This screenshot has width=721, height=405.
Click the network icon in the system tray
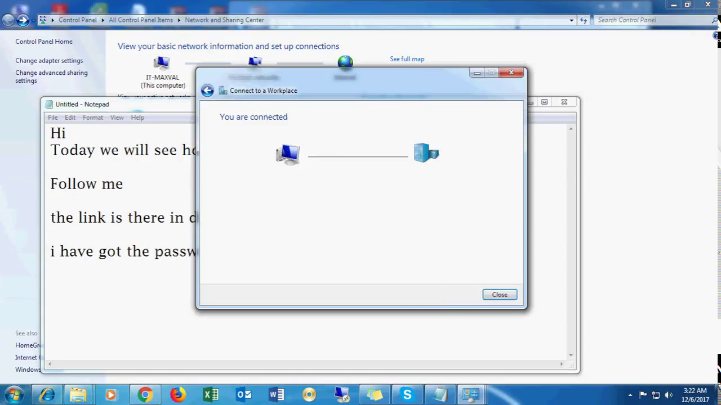pos(656,395)
